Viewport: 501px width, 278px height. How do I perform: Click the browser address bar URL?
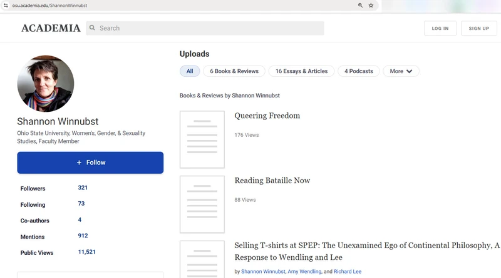(49, 6)
